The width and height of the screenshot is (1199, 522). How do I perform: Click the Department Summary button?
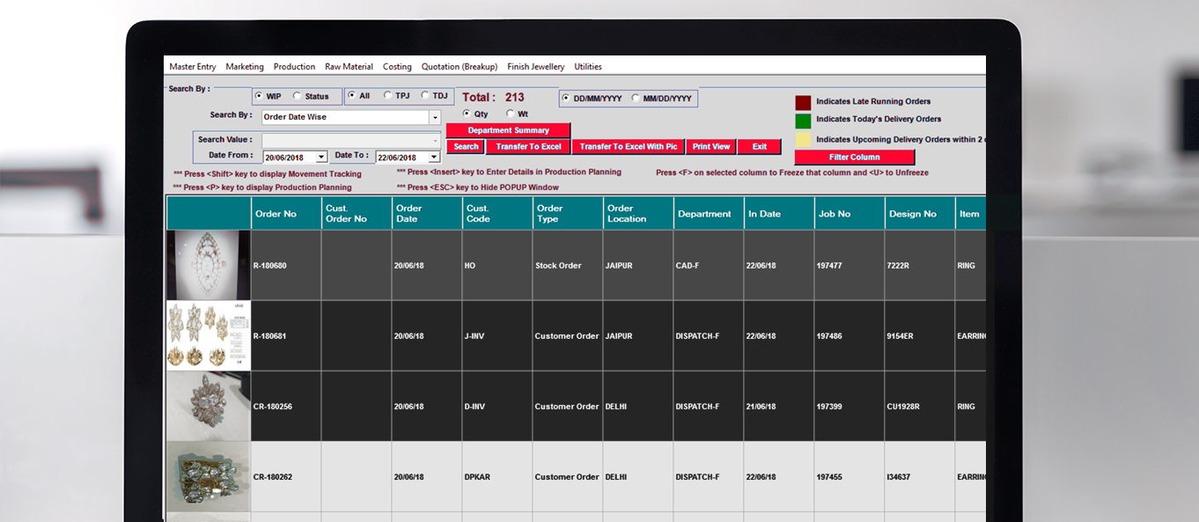[x=508, y=130]
